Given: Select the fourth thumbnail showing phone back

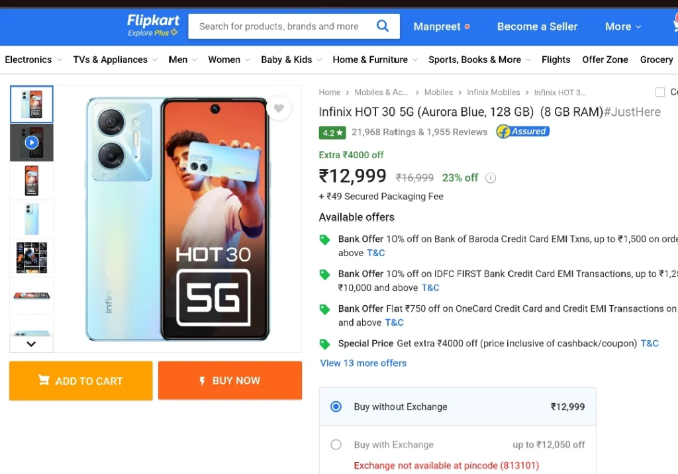Looking at the screenshot, I should click(32, 219).
